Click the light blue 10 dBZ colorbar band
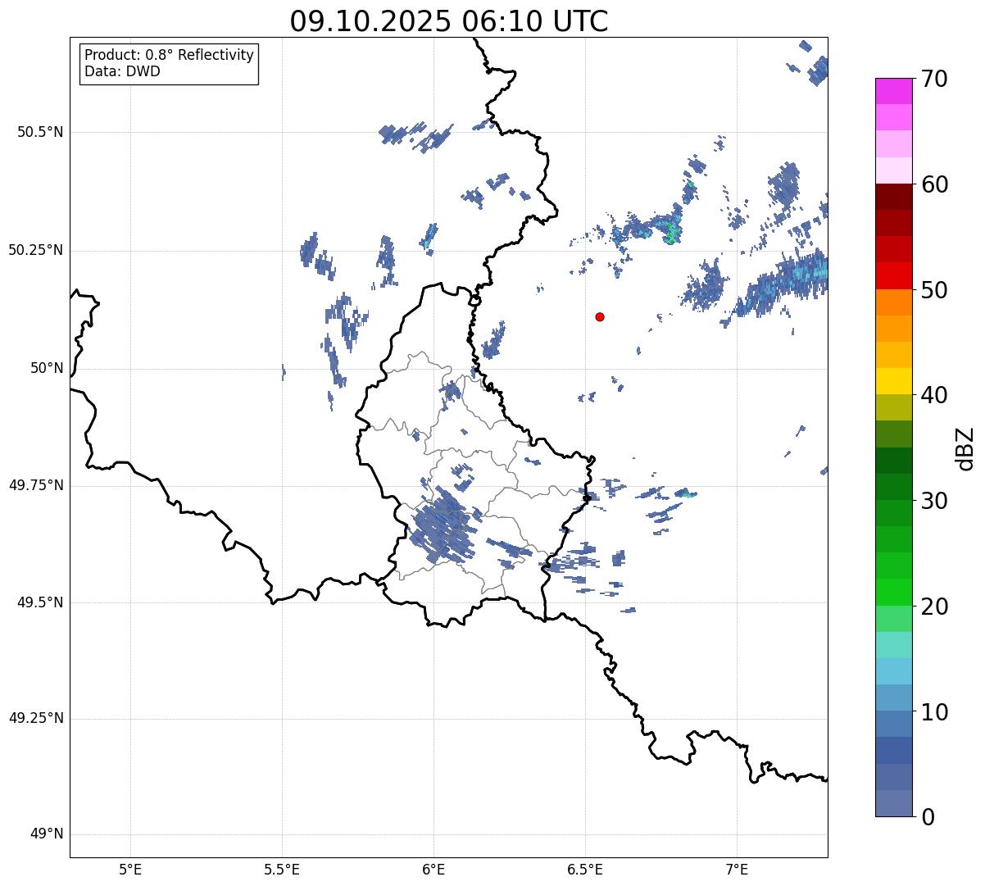The image size is (985, 886). click(893, 697)
